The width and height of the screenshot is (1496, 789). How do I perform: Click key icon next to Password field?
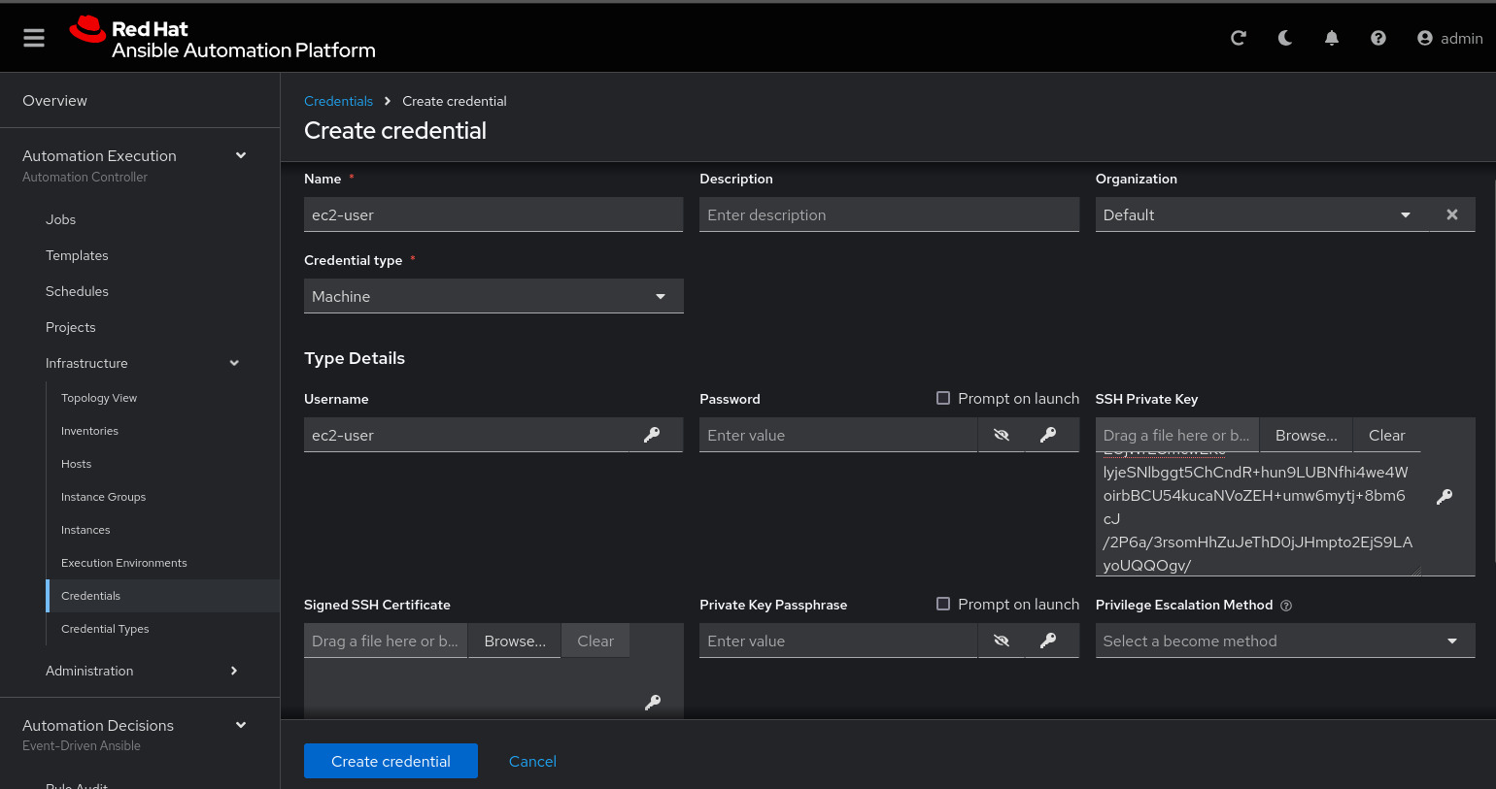[x=1048, y=435]
